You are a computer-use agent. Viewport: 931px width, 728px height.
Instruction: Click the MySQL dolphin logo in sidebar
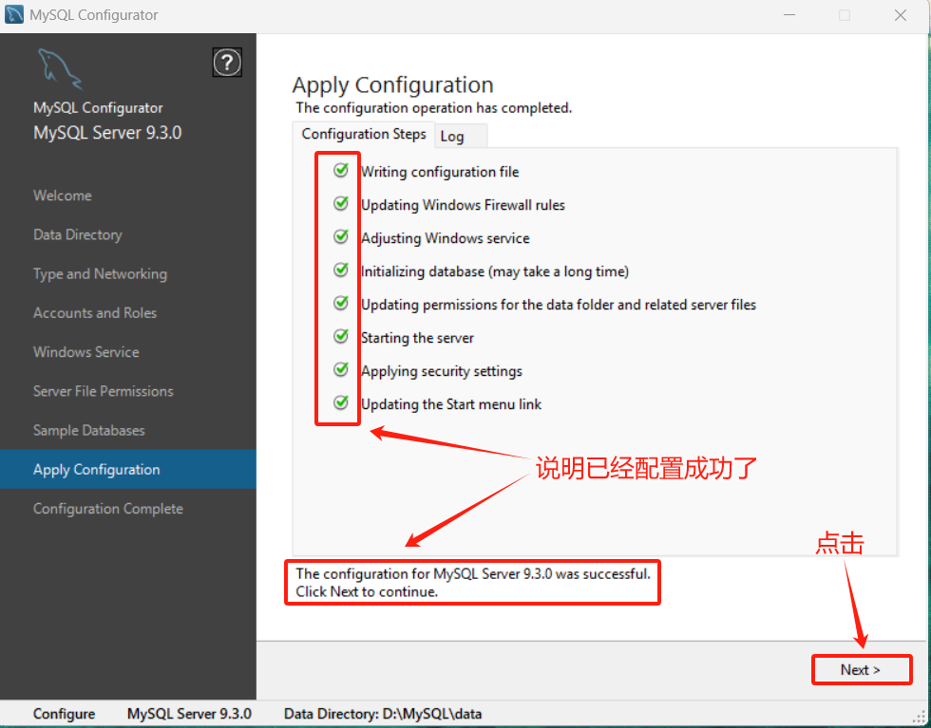coord(59,69)
